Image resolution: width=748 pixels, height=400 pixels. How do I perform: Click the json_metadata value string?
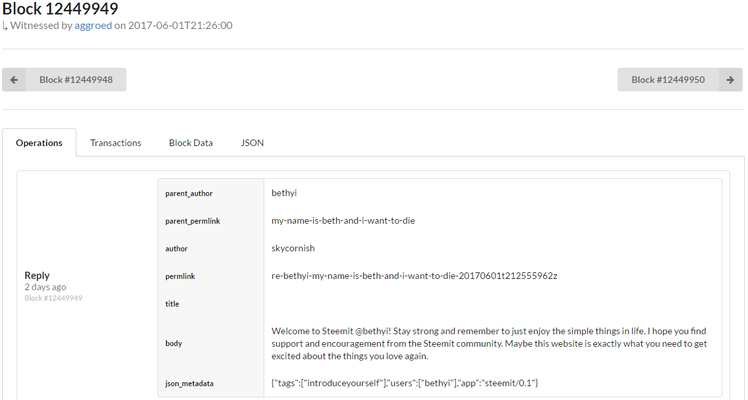click(x=405, y=383)
